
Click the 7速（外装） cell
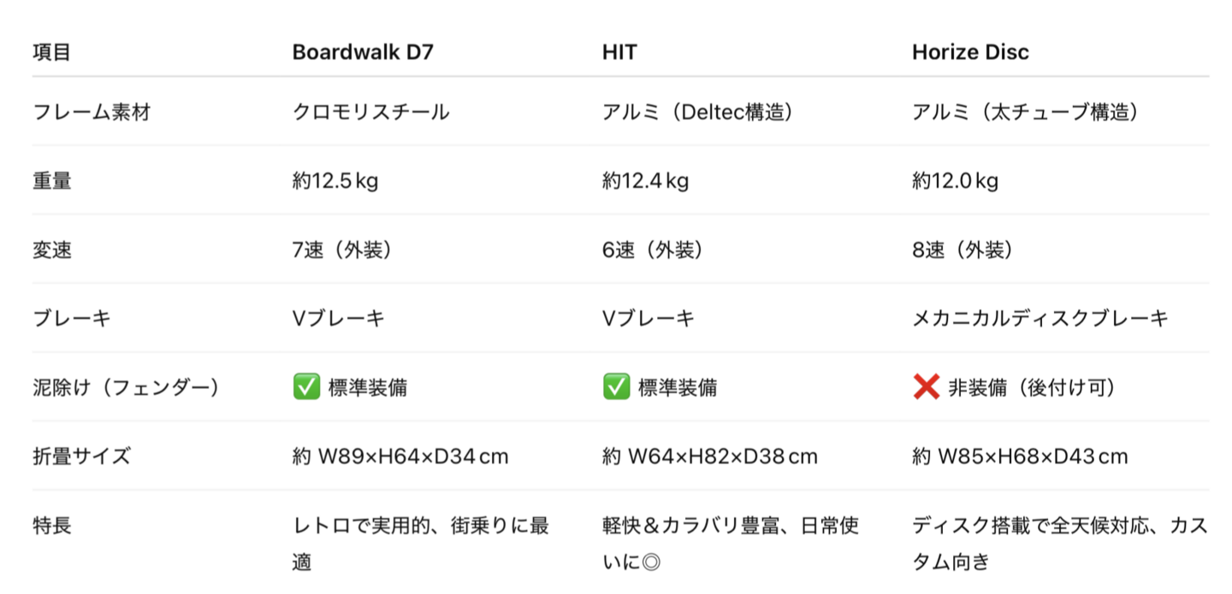(x=342, y=250)
